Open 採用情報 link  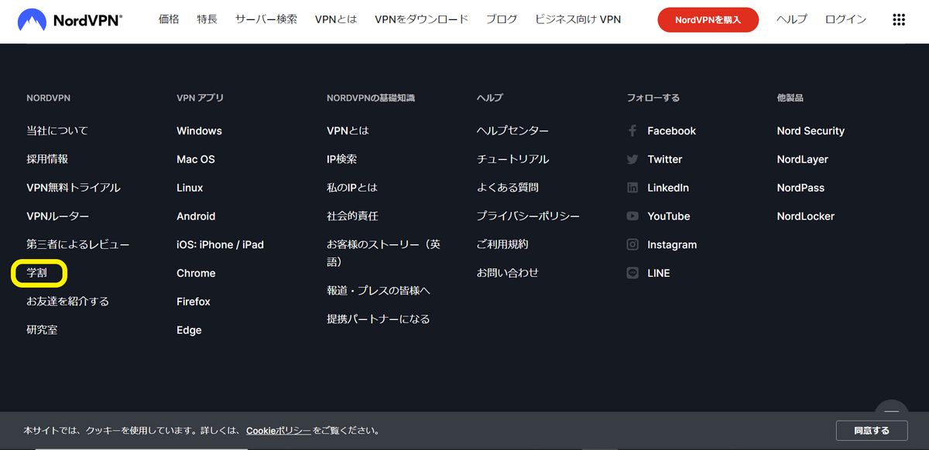pyautogui.click(x=47, y=159)
